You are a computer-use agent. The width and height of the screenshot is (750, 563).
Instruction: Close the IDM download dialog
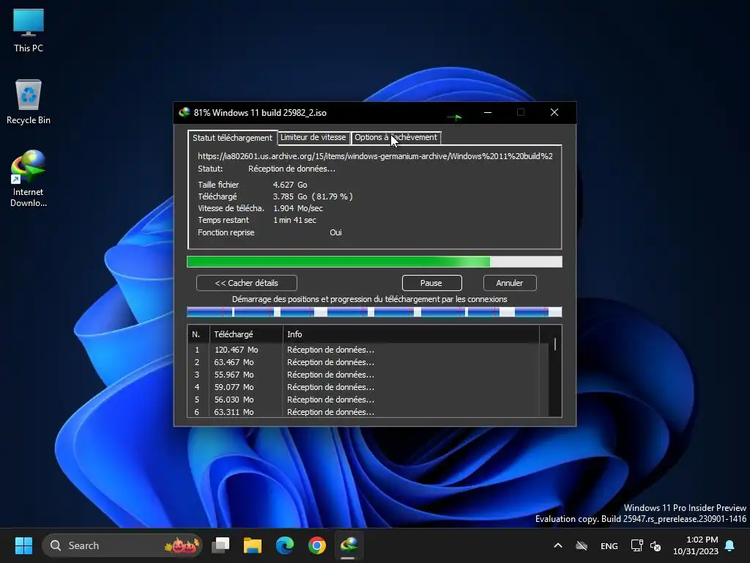coord(554,112)
